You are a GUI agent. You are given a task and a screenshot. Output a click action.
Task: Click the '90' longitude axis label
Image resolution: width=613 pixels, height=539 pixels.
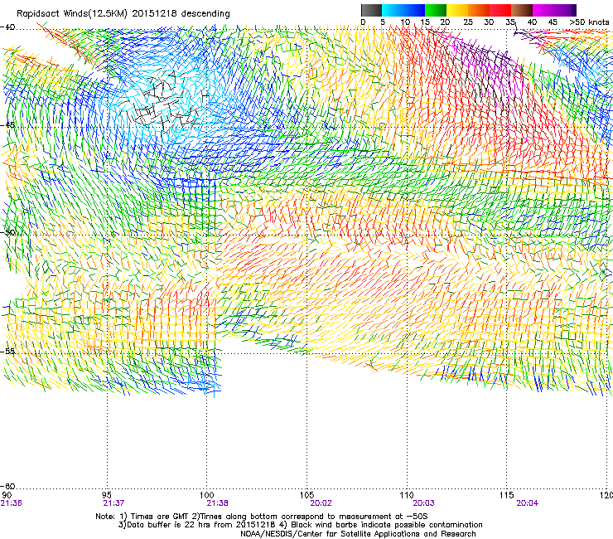[7, 495]
